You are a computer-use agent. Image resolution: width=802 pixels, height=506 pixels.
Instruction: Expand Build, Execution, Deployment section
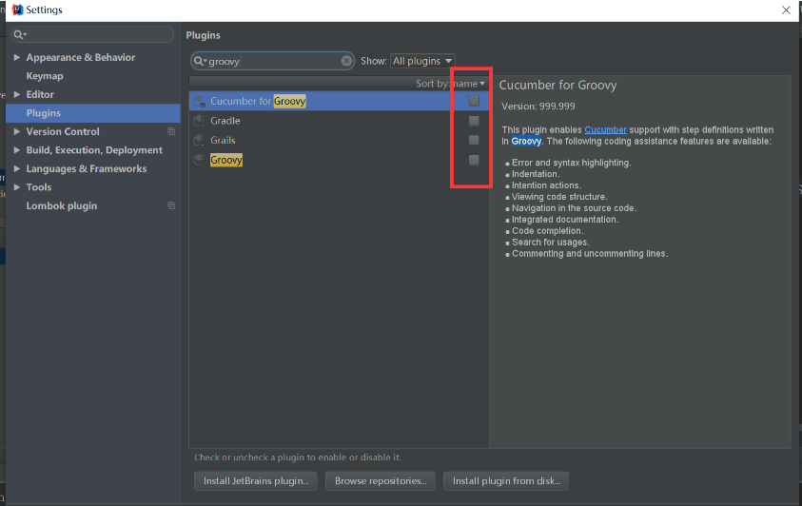point(17,149)
